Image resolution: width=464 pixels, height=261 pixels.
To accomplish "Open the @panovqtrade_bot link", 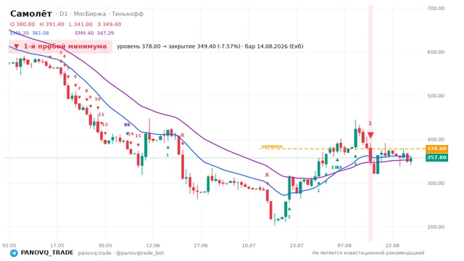I will pyautogui.click(x=140, y=253).
